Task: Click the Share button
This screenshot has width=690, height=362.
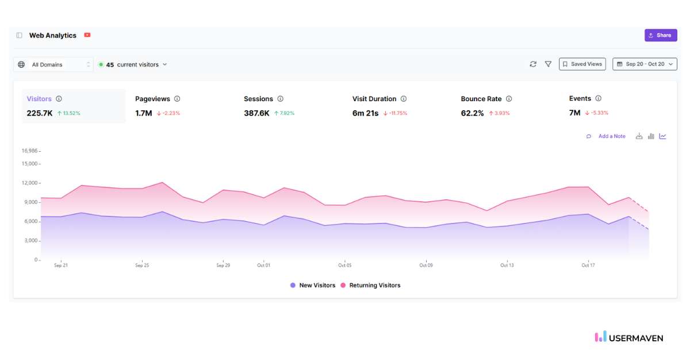Action: click(660, 36)
